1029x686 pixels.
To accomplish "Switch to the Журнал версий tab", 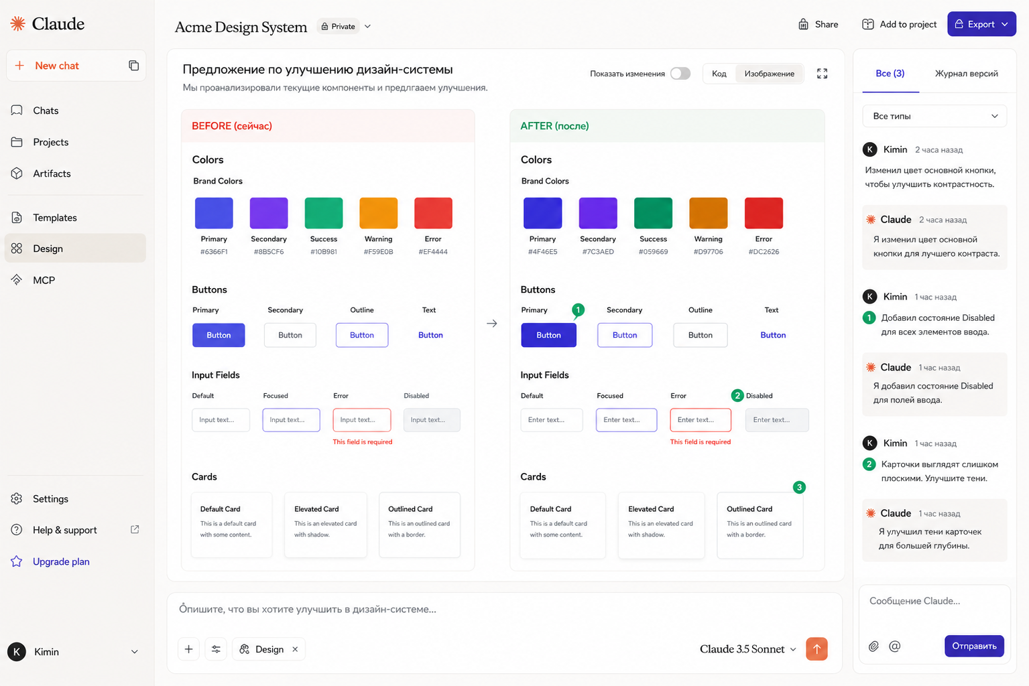I will (x=966, y=74).
